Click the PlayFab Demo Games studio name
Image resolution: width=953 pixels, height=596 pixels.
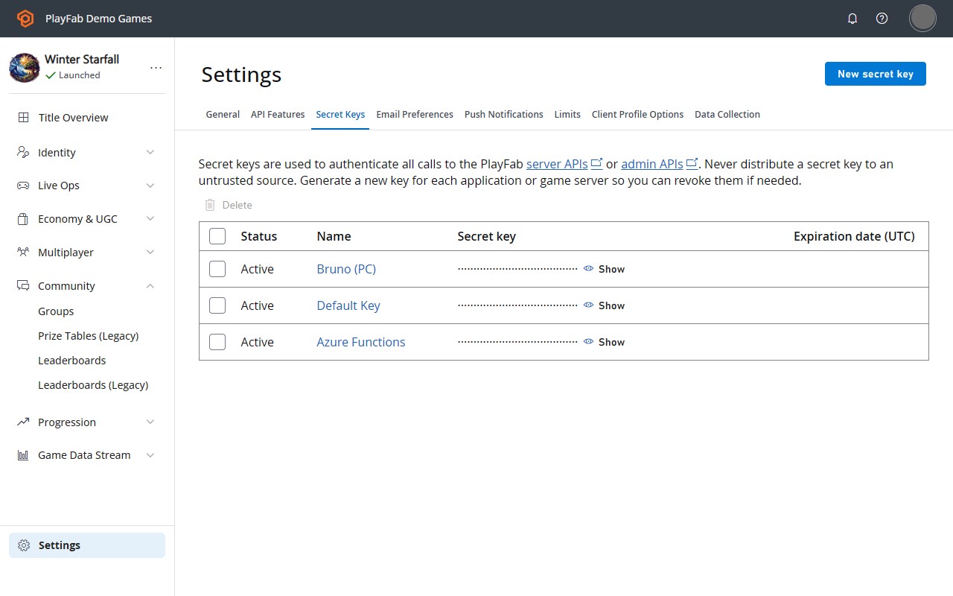pyautogui.click(x=98, y=19)
